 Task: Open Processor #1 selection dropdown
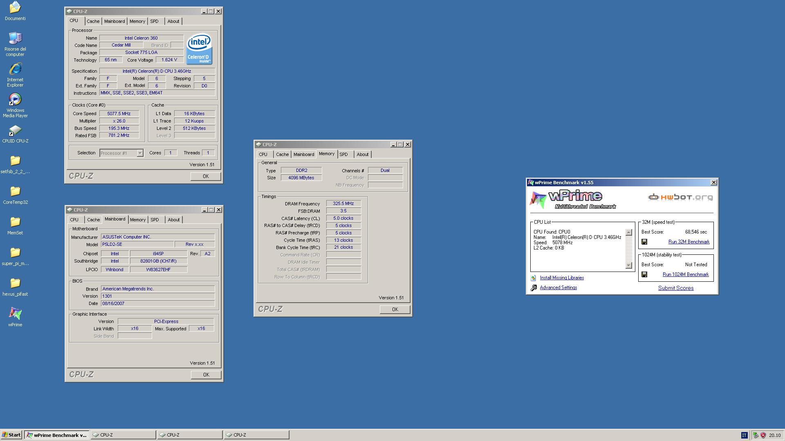coord(140,153)
